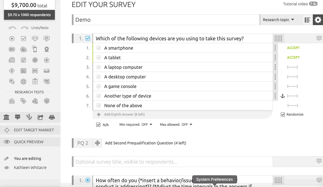Uncheck the N/A option checkbox
Image resolution: width=323 pixels, height=187 pixels.
coord(98,125)
